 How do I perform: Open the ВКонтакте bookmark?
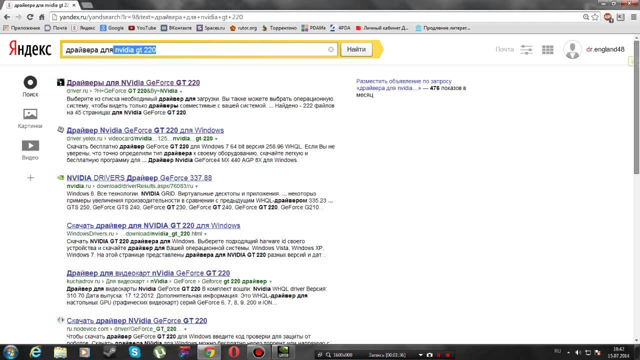(x=176, y=28)
